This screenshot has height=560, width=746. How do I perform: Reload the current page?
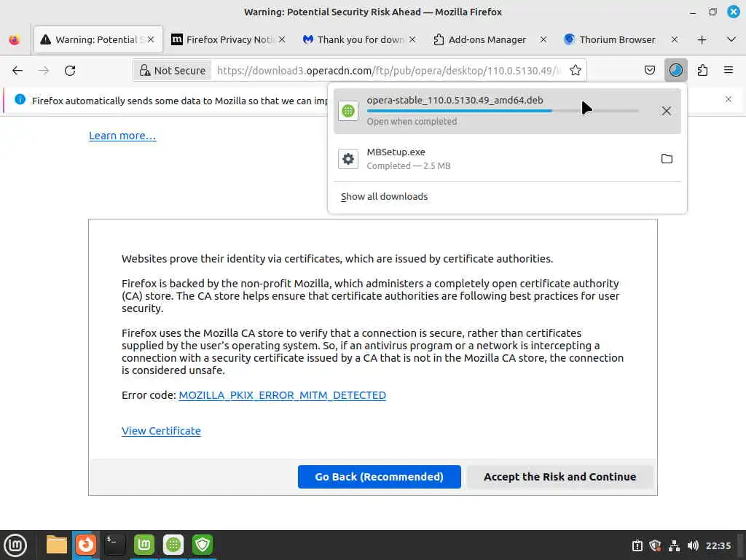pyautogui.click(x=70, y=71)
